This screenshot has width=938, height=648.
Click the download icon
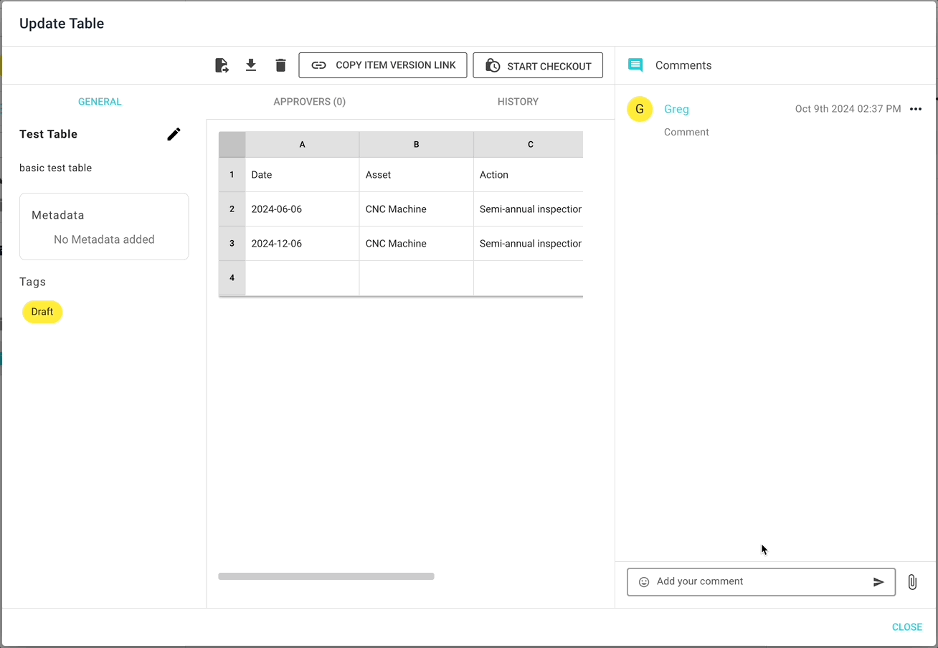click(x=251, y=65)
